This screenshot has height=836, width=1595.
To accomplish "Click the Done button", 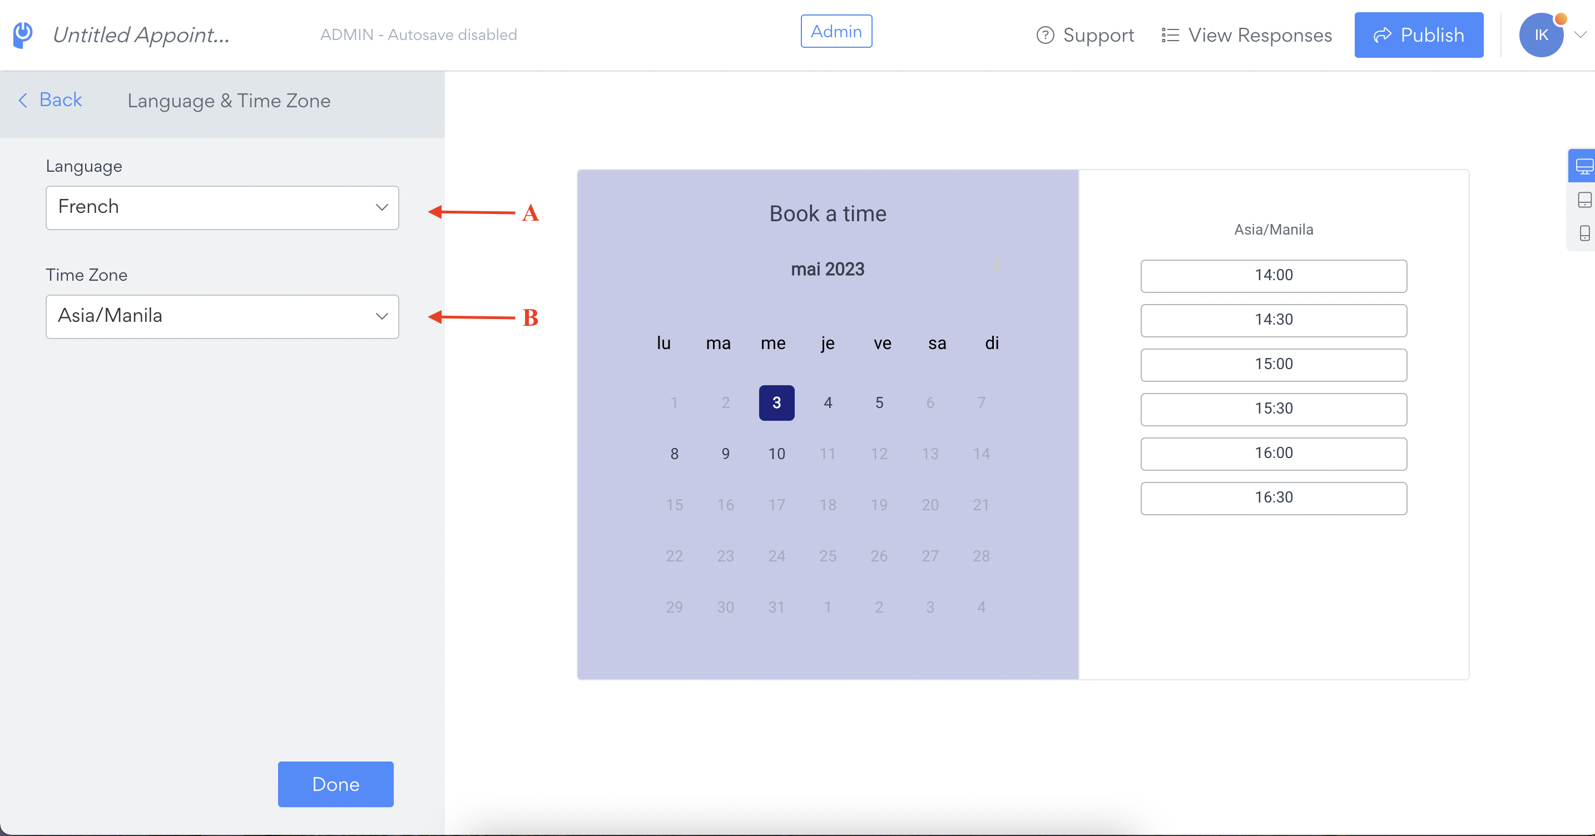I will pyautogui.click(x=335, y=784).
